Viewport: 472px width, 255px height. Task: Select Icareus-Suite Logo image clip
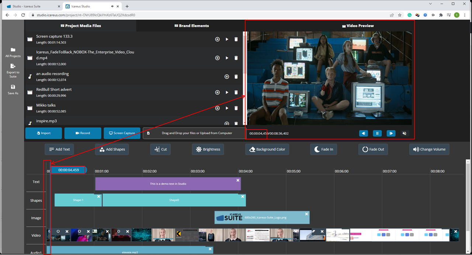tap(262, 217)
